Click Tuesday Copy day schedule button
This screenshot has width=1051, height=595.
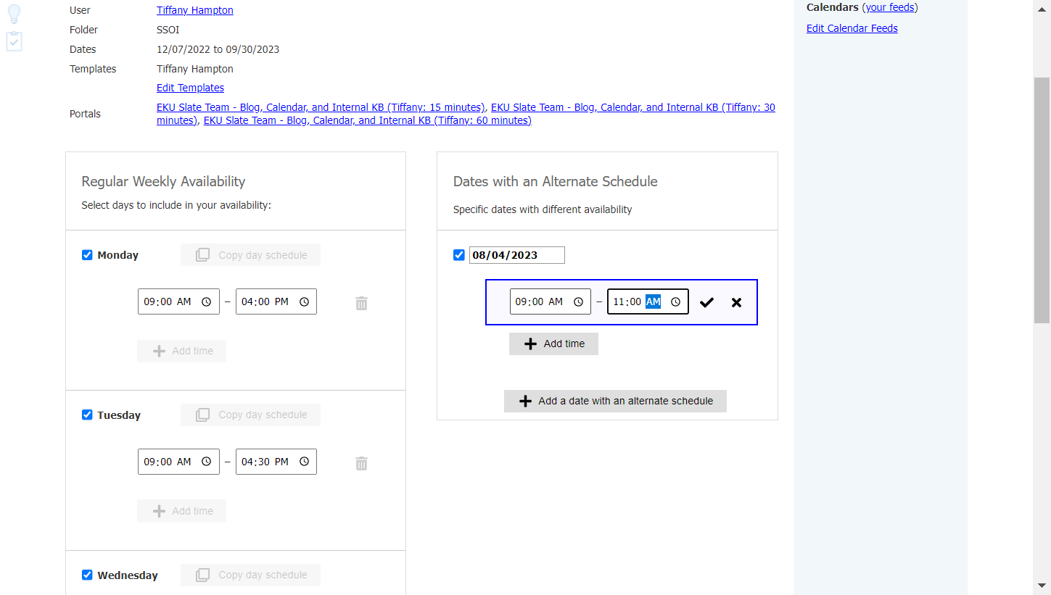[x=250, y=415]
